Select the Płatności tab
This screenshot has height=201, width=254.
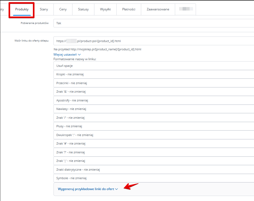click(x=129, y=9)
